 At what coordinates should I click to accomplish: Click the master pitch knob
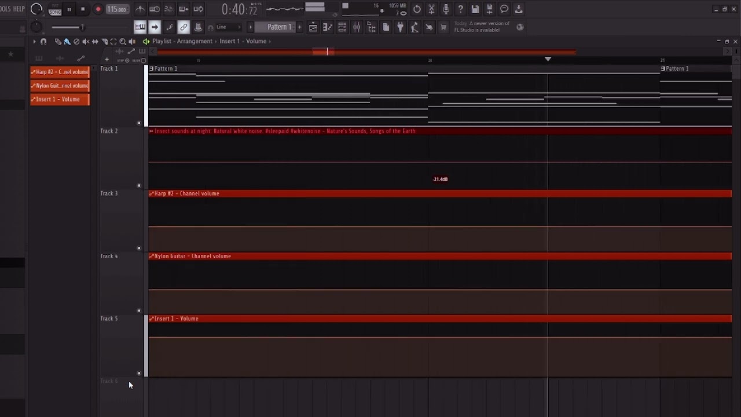click(36, 27)
